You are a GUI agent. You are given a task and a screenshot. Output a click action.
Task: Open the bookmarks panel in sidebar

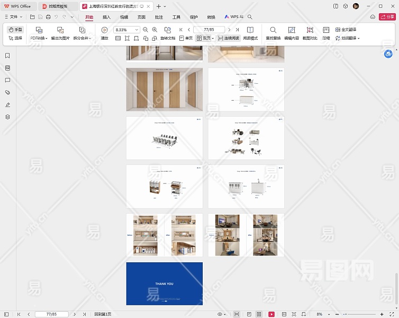[7, 56]
